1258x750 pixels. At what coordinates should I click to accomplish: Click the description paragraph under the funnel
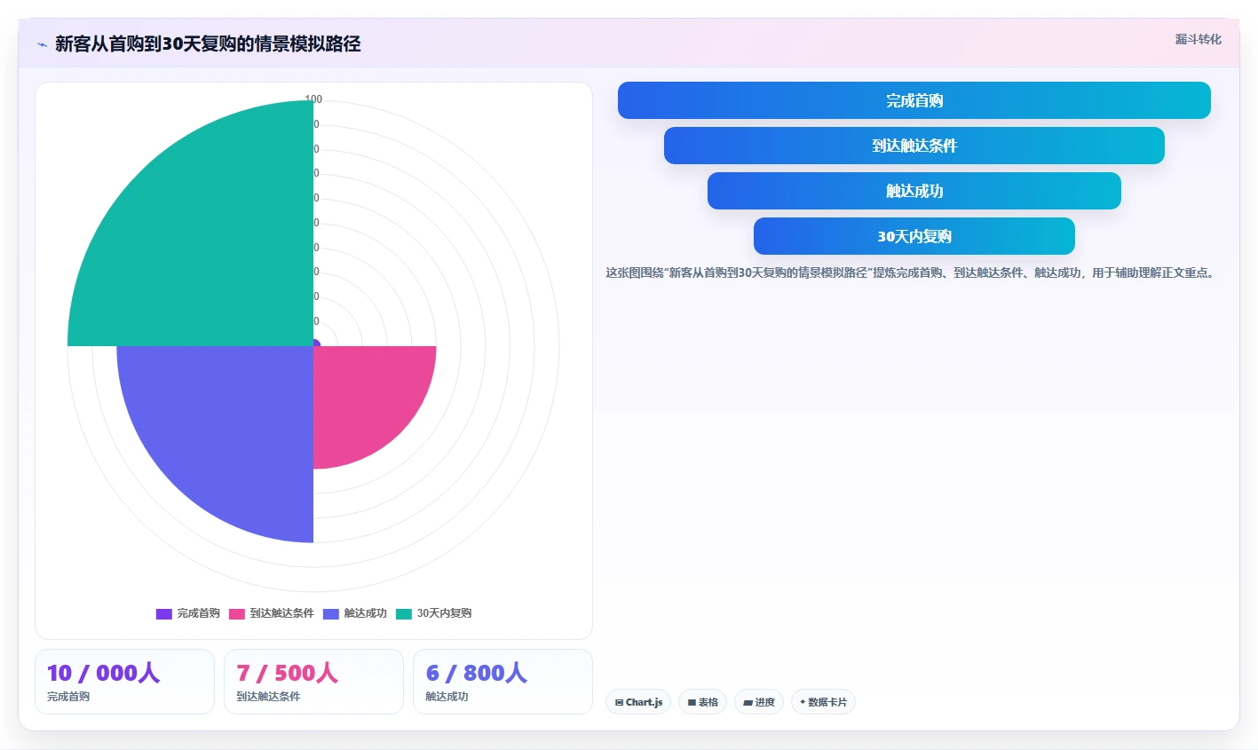910,272
